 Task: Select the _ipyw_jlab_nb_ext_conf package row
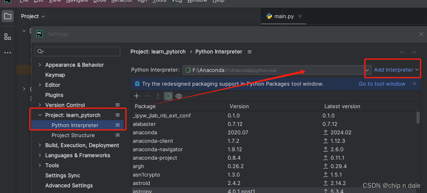(274, 116)
